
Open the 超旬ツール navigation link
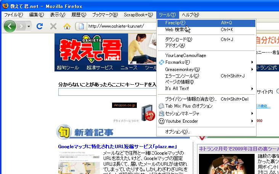[x=68, y=68]
